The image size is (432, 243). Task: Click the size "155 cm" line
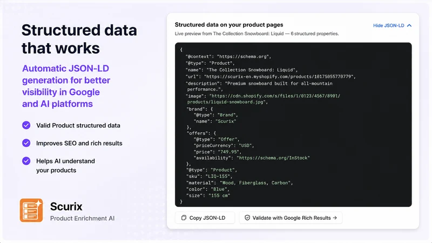point(208,195)
